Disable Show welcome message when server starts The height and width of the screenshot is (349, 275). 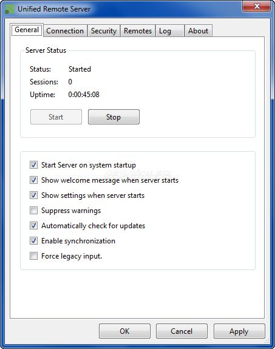33,180
